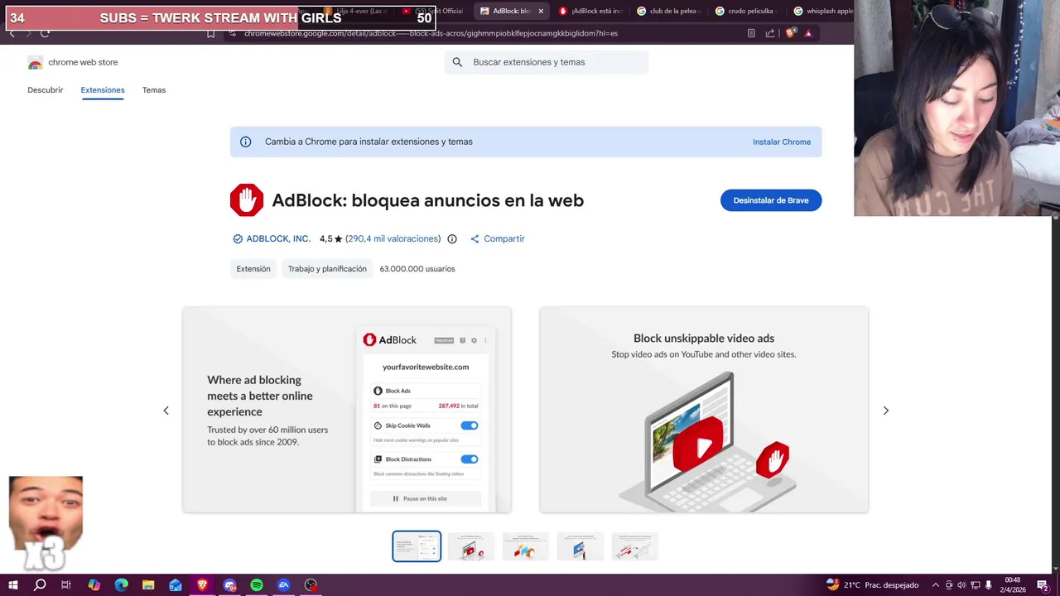
Task: Click the Chrome Web Store logo
Action: point(35,62)
